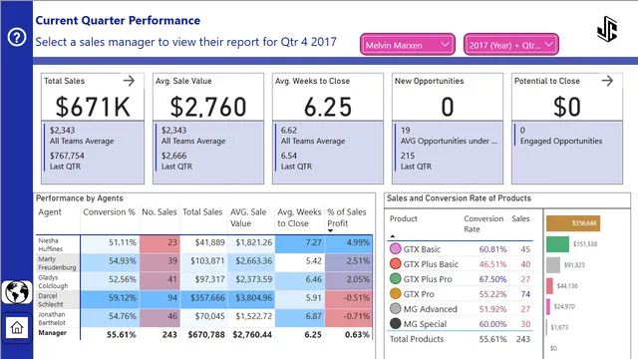Select the MG Advanced product name
The image size is (638, 359).
[x=430, y=309]
